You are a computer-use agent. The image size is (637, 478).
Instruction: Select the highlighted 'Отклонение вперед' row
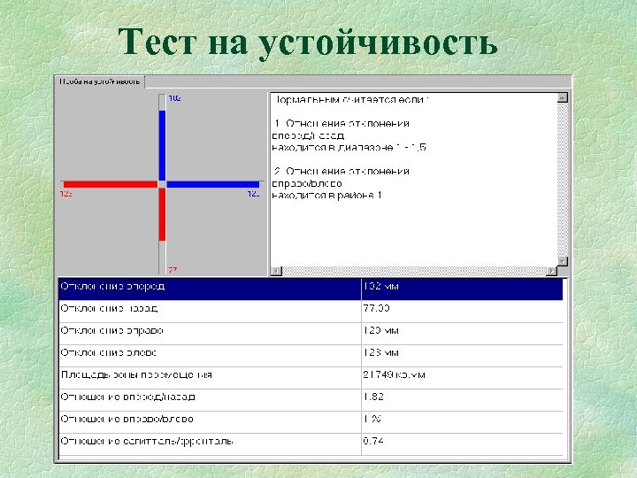pyautogui.click(x=311, y=289)
